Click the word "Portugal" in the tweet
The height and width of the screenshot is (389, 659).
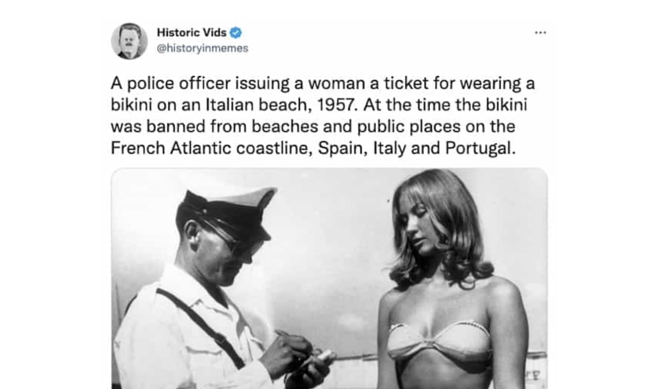pyautogui.click(x=480, y=148)
